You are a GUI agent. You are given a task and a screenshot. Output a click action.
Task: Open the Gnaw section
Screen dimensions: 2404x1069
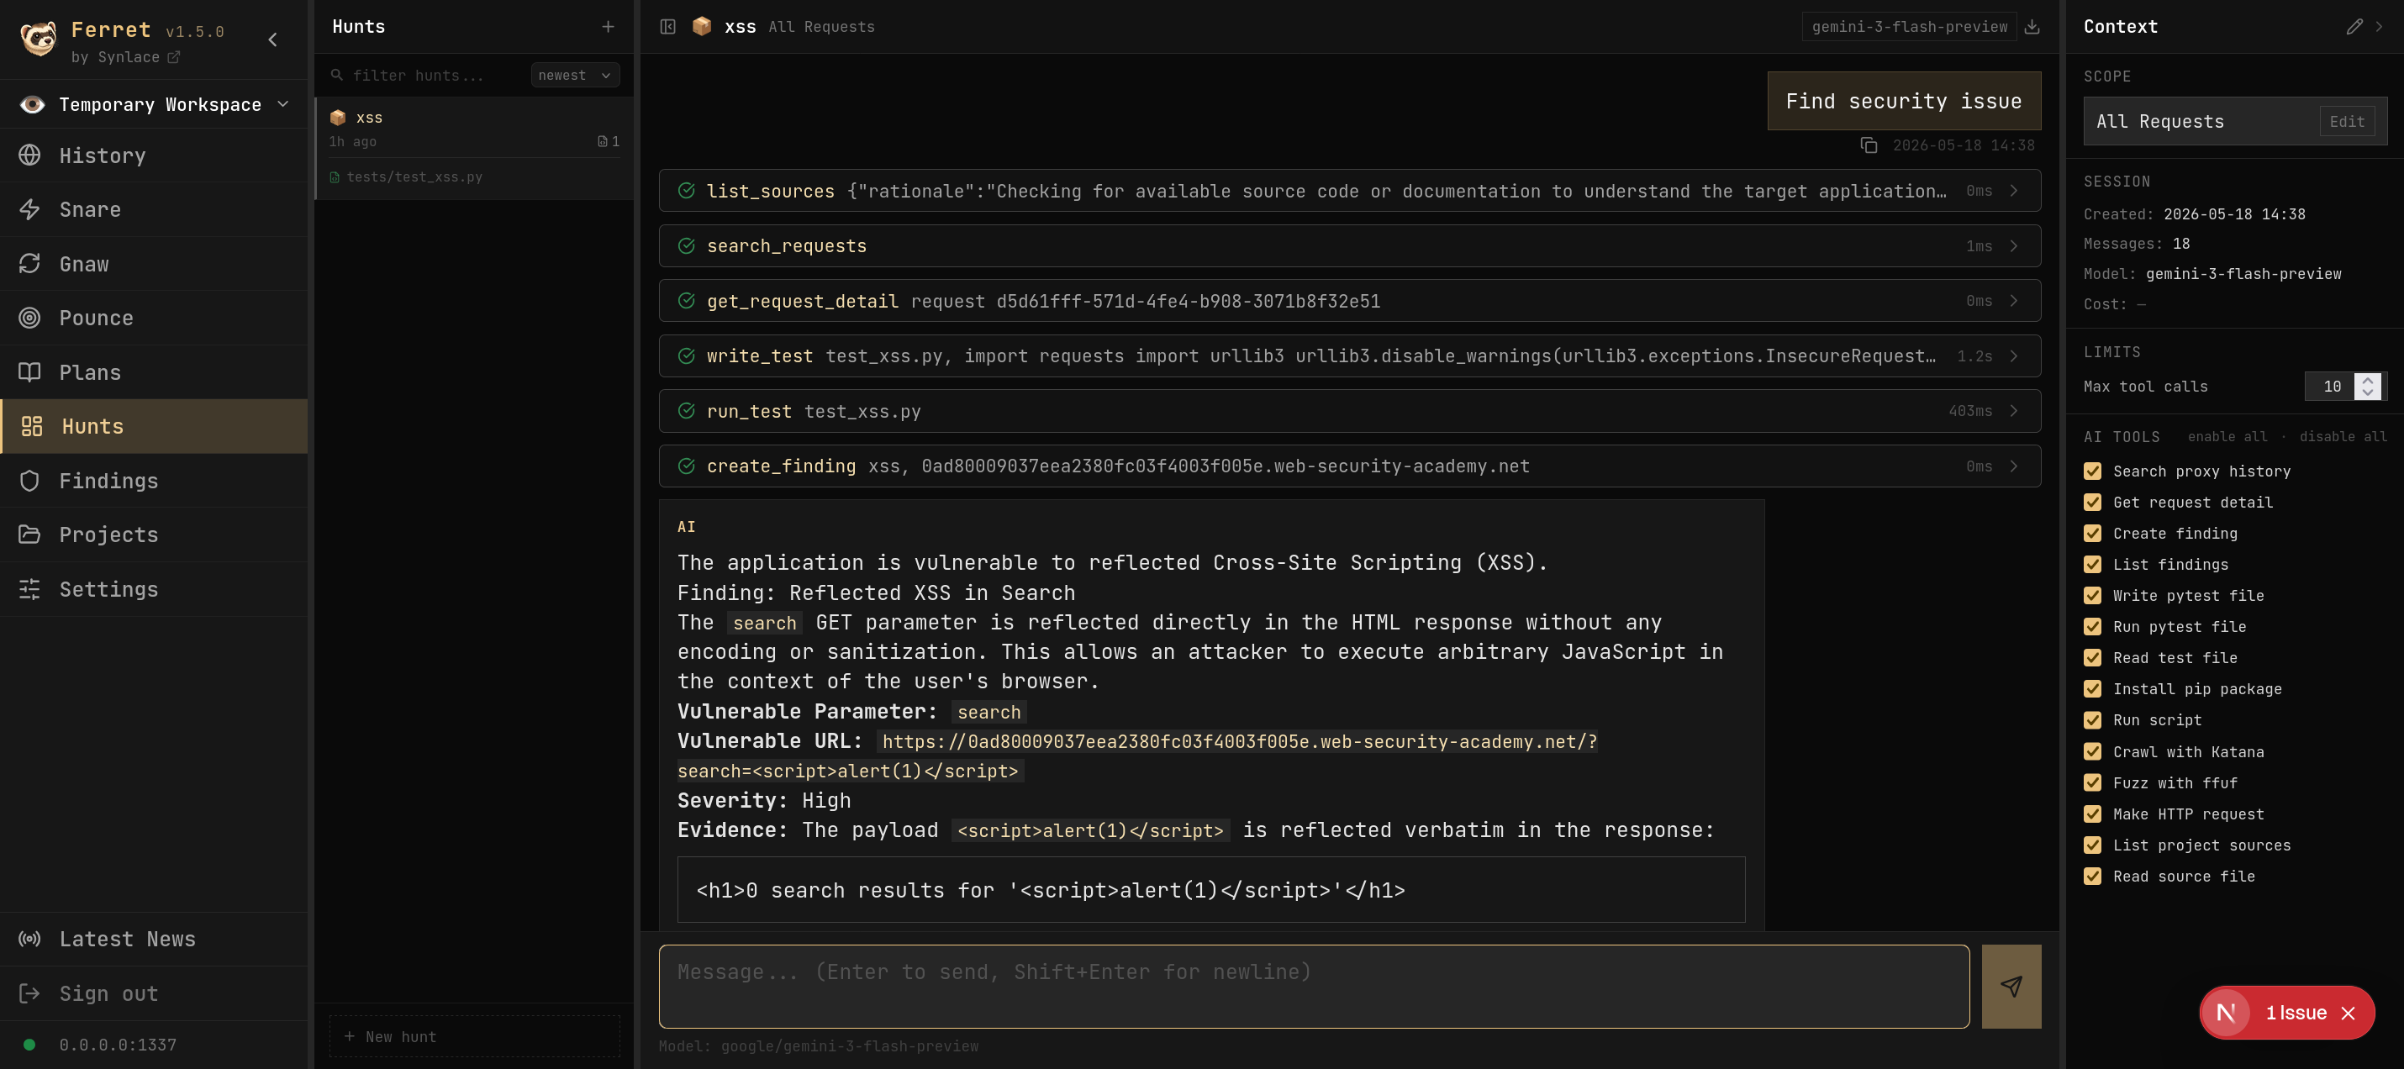154,264
